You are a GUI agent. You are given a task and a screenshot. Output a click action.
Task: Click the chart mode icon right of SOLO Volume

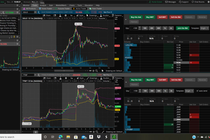(116, 18)
